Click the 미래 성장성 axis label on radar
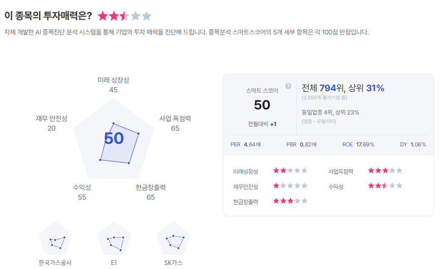 pos(113,80)
